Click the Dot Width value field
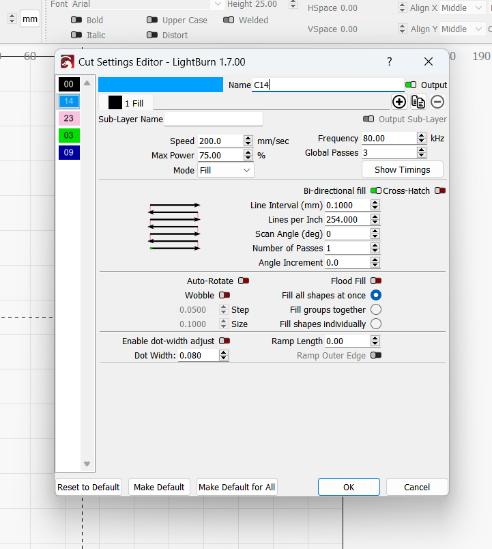 click(199, 355)
